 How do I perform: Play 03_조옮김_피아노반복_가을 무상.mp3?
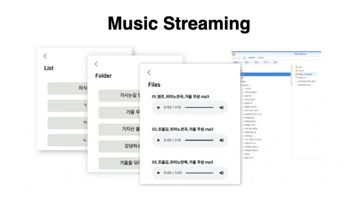tap(159, 173)
